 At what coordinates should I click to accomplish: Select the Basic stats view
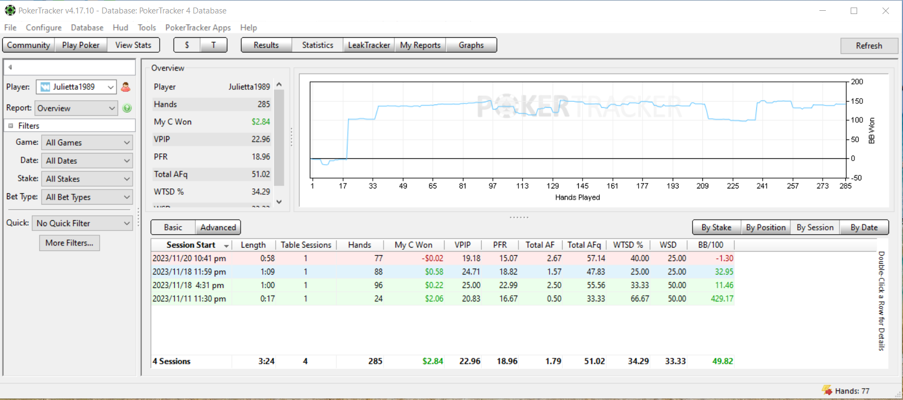(173, 227)
